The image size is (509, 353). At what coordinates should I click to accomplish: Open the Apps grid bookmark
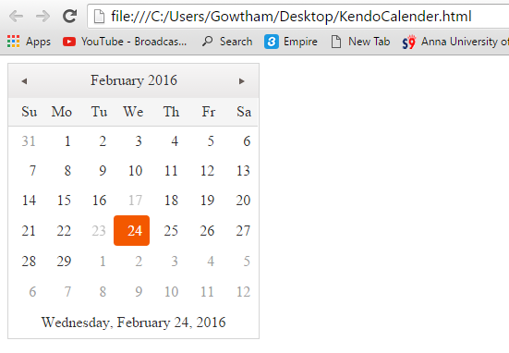tap(29, 42)
